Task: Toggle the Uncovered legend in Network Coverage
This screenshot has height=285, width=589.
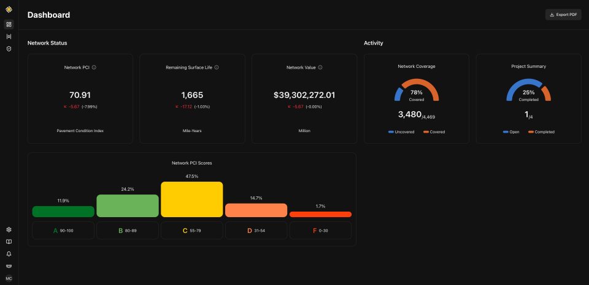Action: [401, 131]
